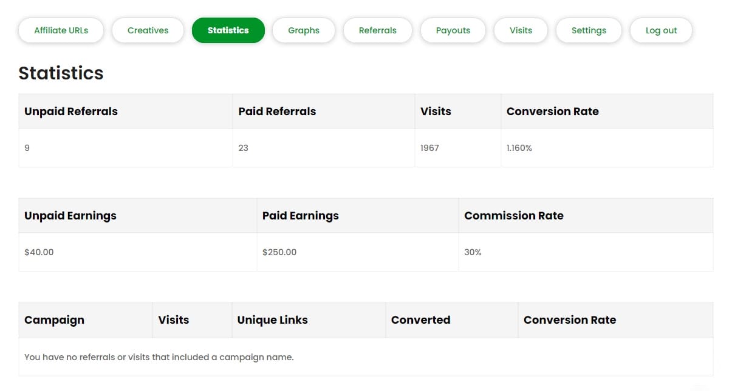Image resolution: width=732 pixels, height=391 pixels.
Task: Click the Campaign column header
Action: [54, 320]
